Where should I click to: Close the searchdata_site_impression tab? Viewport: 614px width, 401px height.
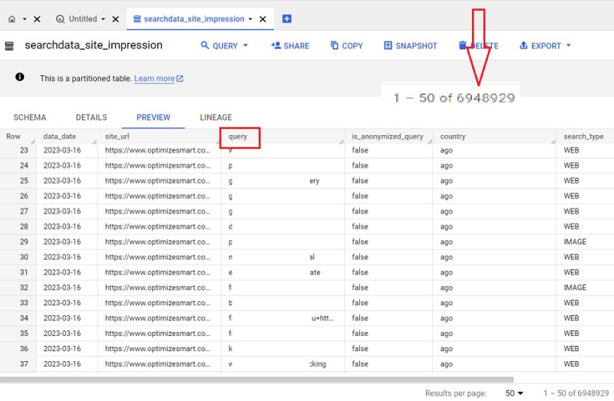262,19
